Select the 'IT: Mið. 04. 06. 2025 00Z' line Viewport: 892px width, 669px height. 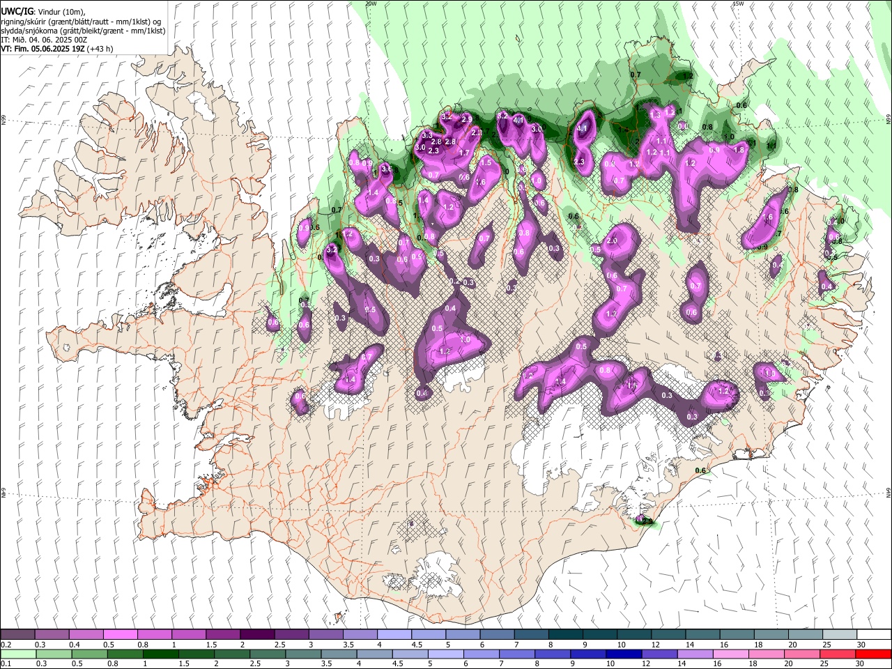tap(44, 40)
